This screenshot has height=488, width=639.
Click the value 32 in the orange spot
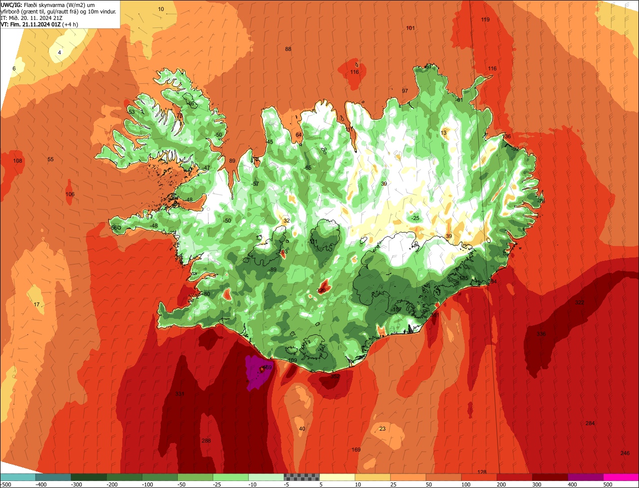[x=287, y=221]
